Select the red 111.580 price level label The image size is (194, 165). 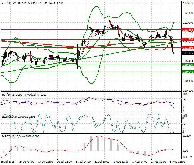(x=188, y=39)
